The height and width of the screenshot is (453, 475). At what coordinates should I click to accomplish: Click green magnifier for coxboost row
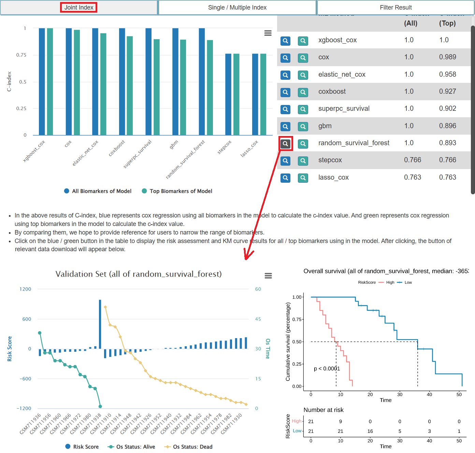tap(303, 92)
